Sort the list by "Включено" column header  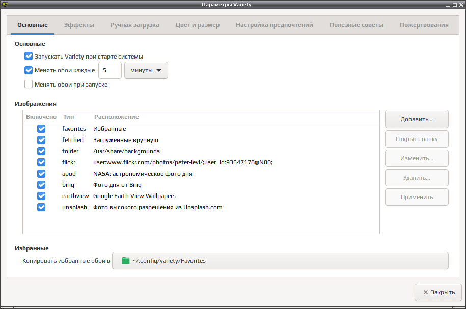click(41, 117)
